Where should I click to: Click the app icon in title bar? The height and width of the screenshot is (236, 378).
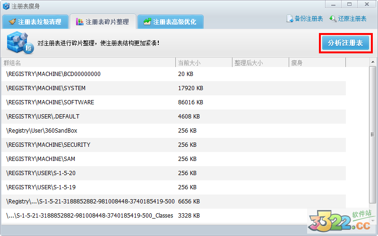point(6,6)
